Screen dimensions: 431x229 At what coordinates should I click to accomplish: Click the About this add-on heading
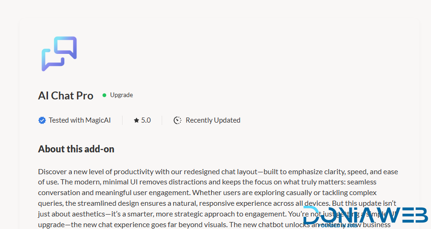(76, 149)
